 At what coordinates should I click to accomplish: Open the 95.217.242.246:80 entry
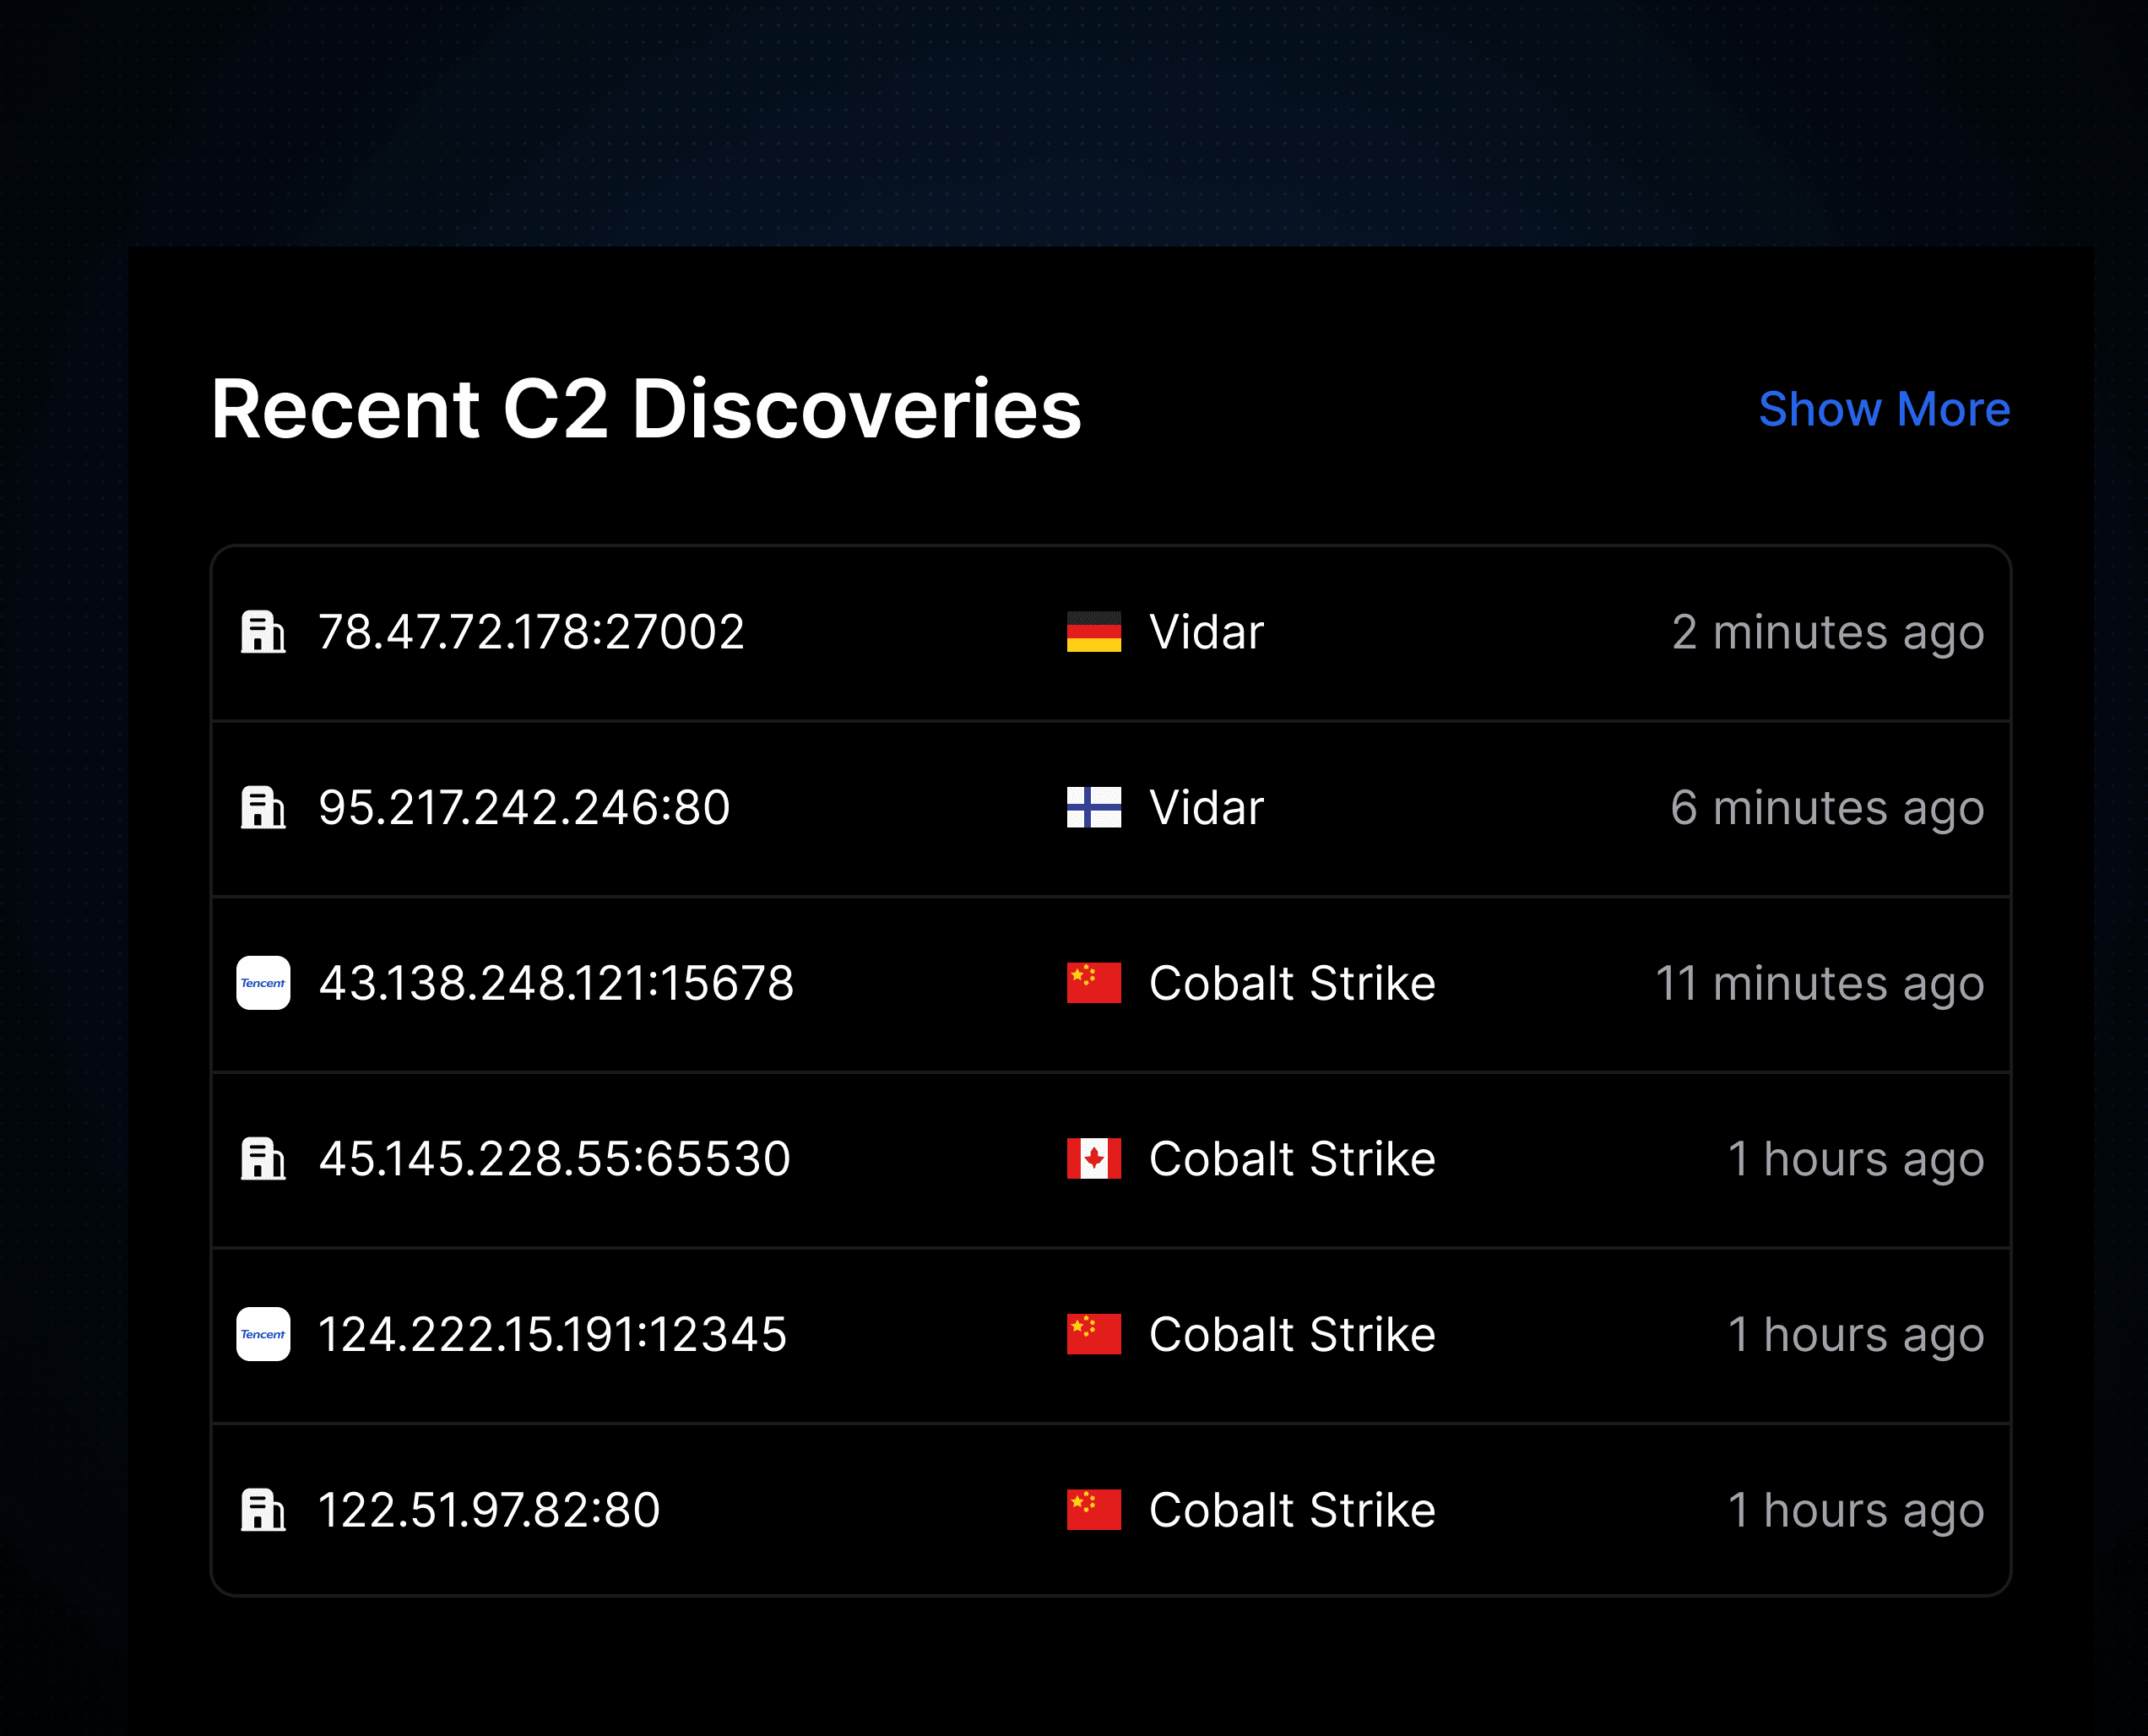tap(524, 807)
